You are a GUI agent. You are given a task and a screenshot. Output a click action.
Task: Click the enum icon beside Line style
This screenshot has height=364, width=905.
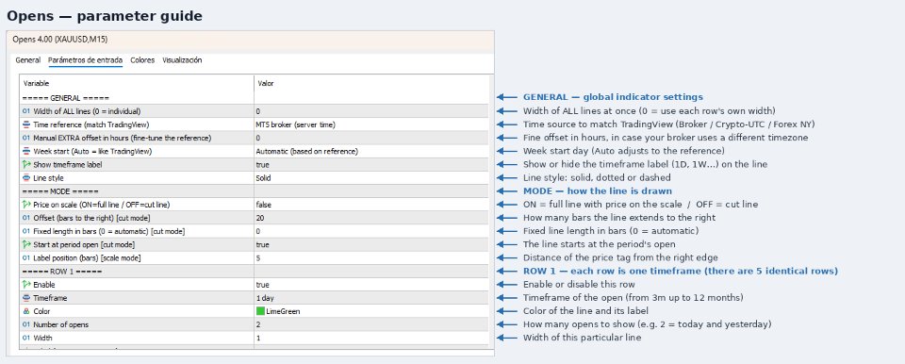pyautogui.click(x=26, y=178)
